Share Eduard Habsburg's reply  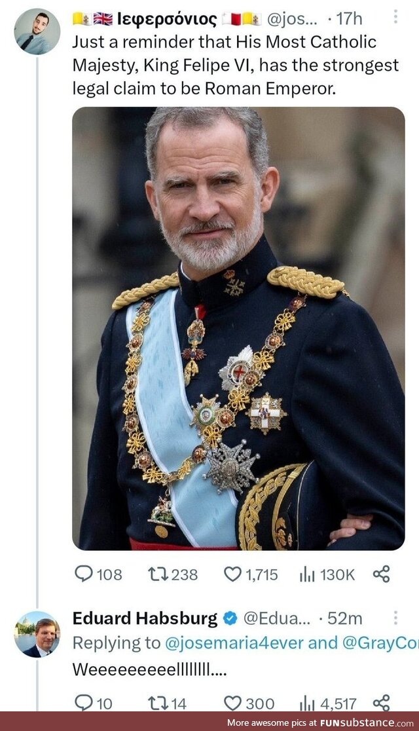click(x=381, y=703)
